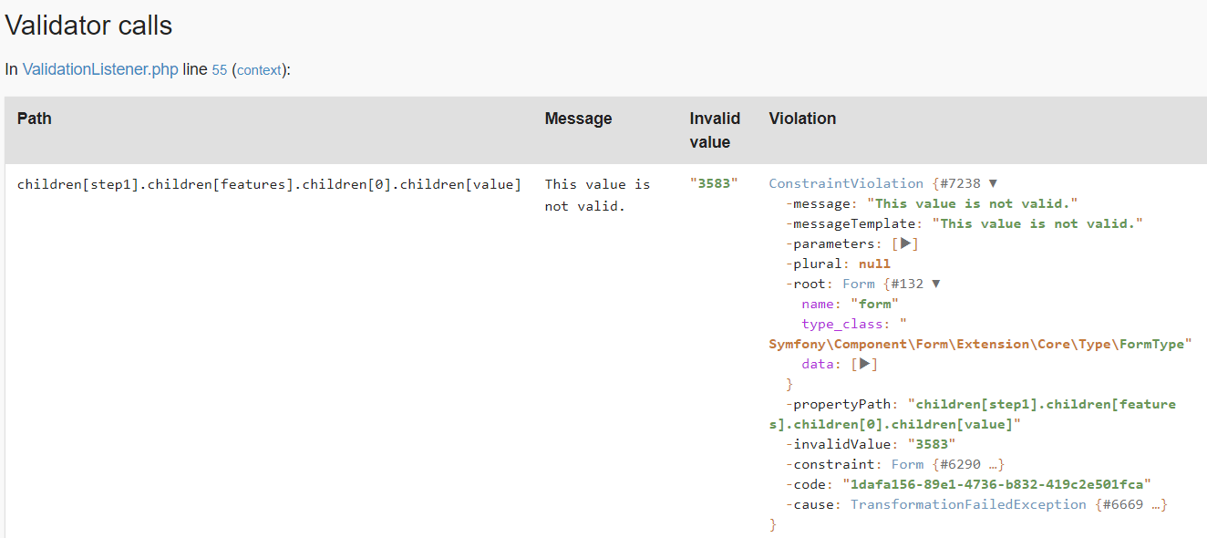Click the plural null value
The image size is (1207, 538).
tap(874, 264)
